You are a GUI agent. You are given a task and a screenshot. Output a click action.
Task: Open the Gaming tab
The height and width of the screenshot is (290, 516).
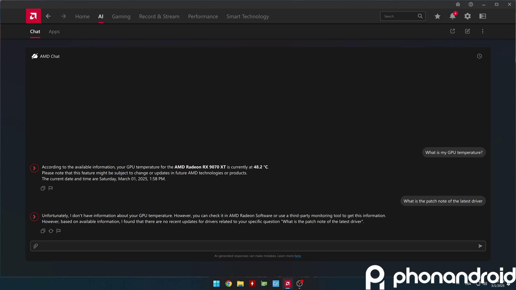pos(121,16)
